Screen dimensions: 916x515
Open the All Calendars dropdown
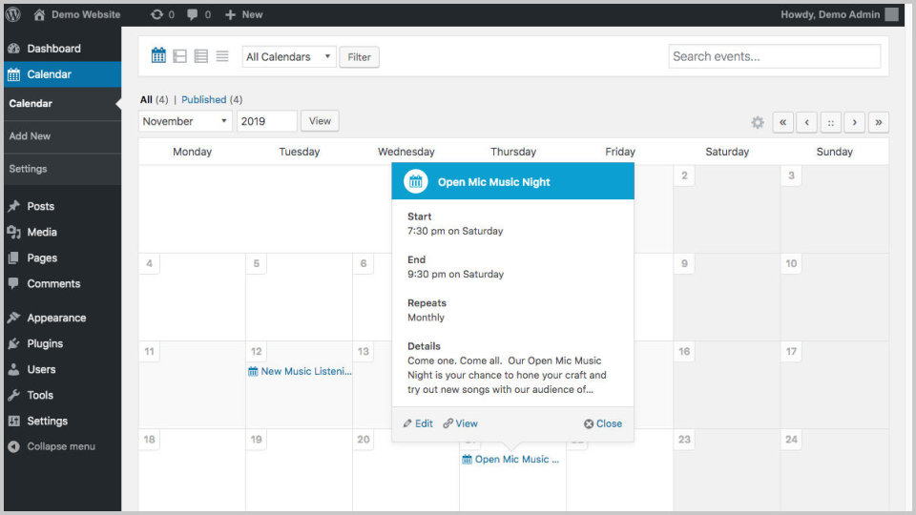pos(289,57)
